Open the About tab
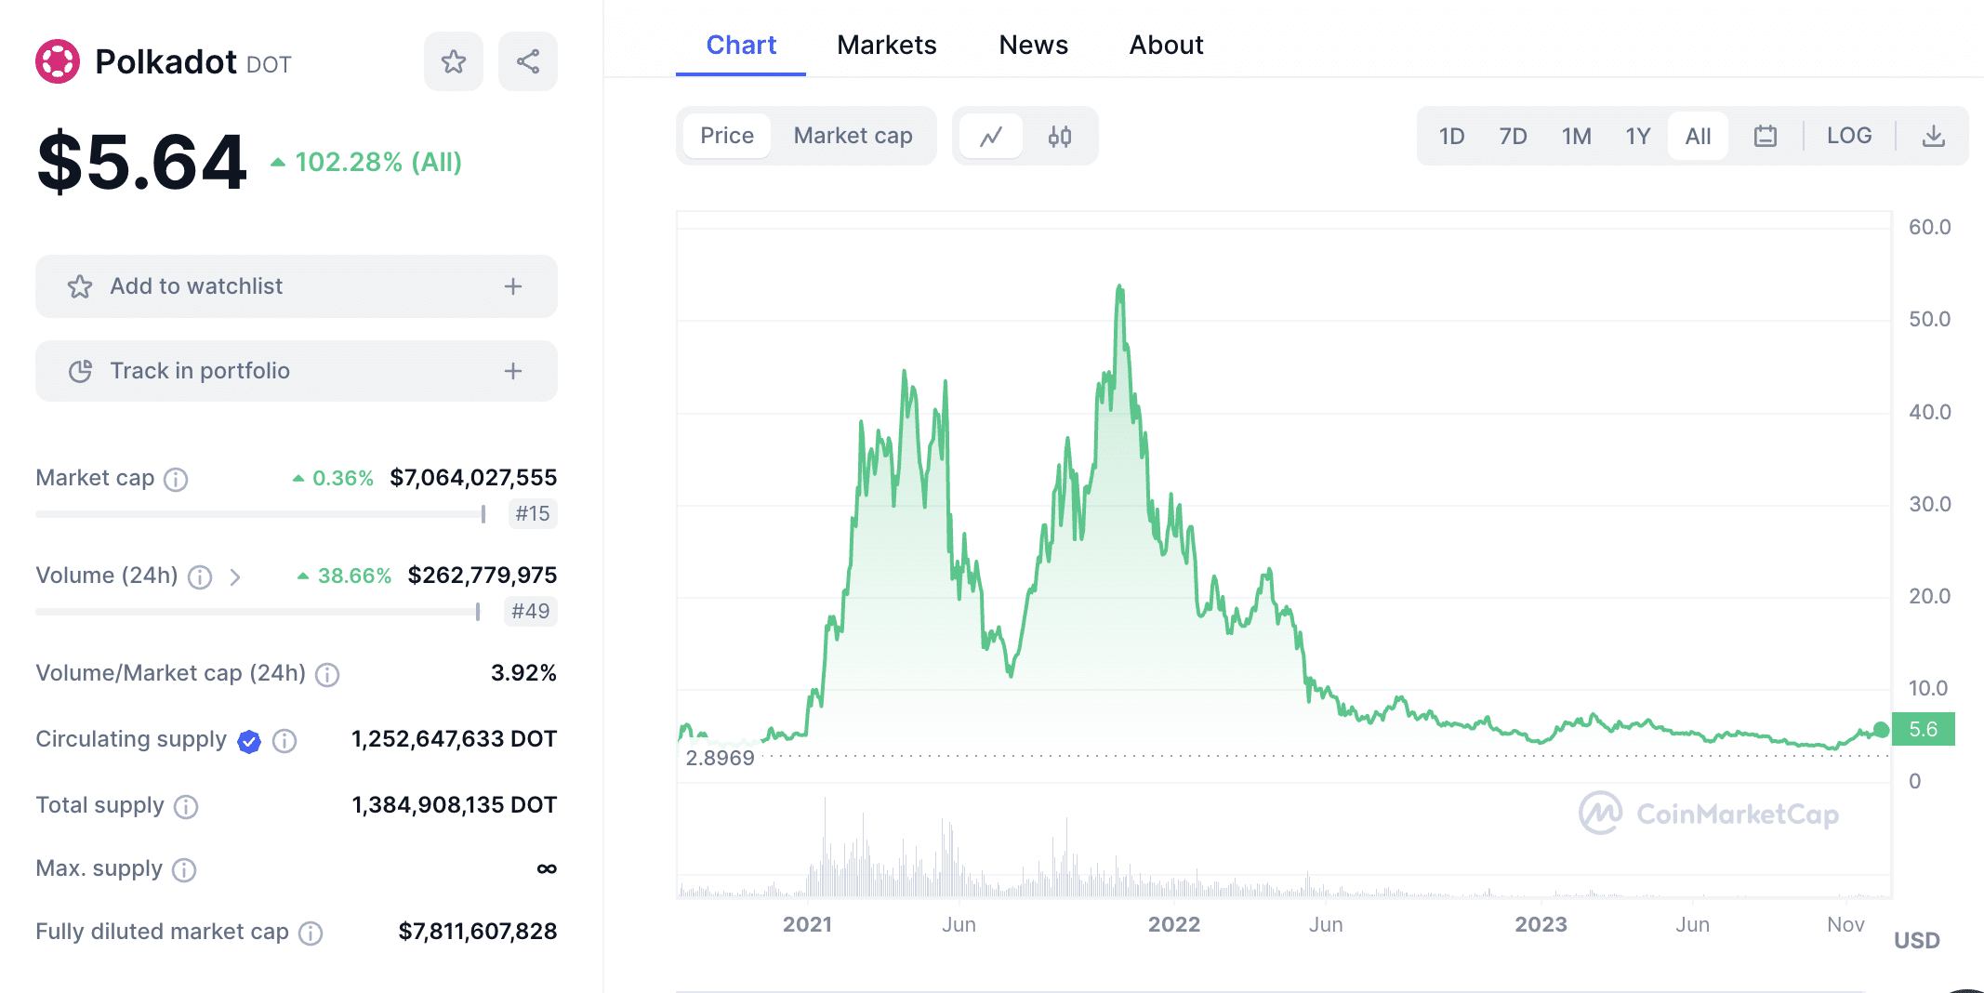Image resolution: width=1984 pixels, height=993 pixels. pos(1166,45)
